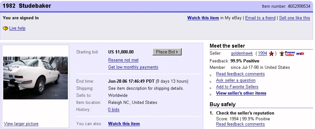Click the 1994 feedback score link
This screenshot has height=129, width=315.
point(262,53)
